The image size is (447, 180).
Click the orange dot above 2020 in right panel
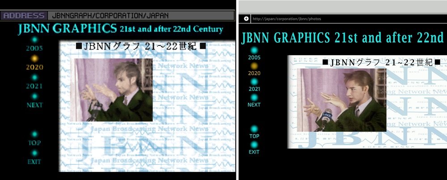(x=254, y=66)
